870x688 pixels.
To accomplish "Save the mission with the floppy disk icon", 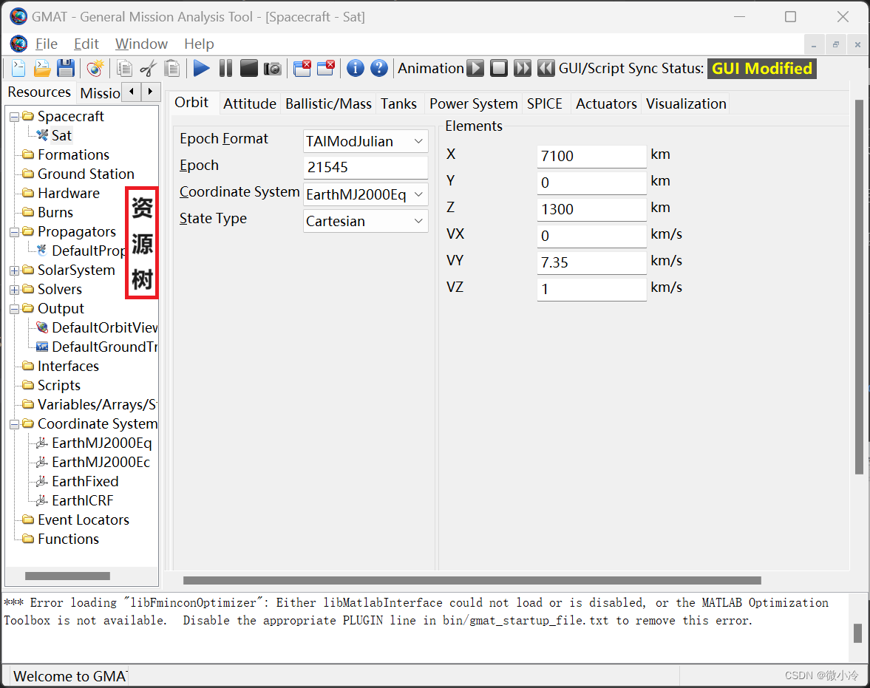I will tap(66, 68).
